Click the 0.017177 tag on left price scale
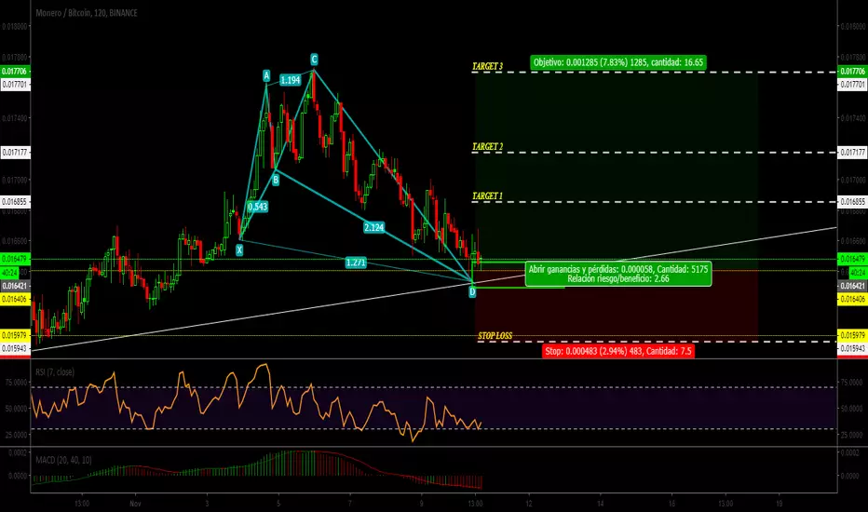The height and width of the screenshot is (512, 868). (15, 153)
